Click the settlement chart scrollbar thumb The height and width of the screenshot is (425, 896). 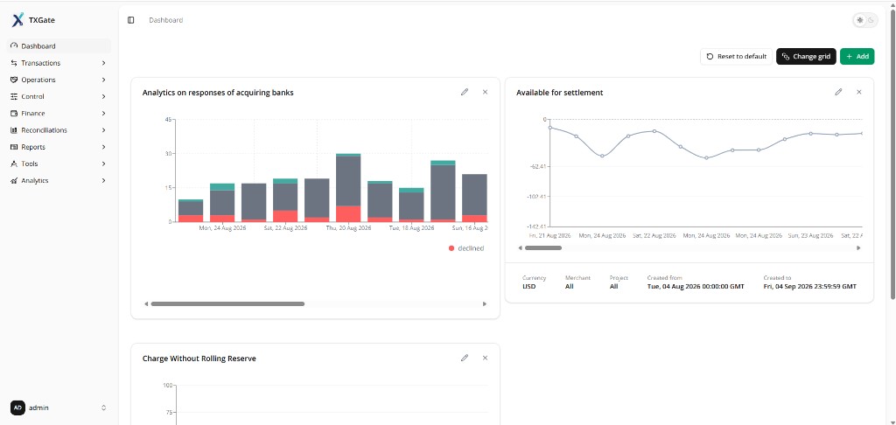[542, 248]
